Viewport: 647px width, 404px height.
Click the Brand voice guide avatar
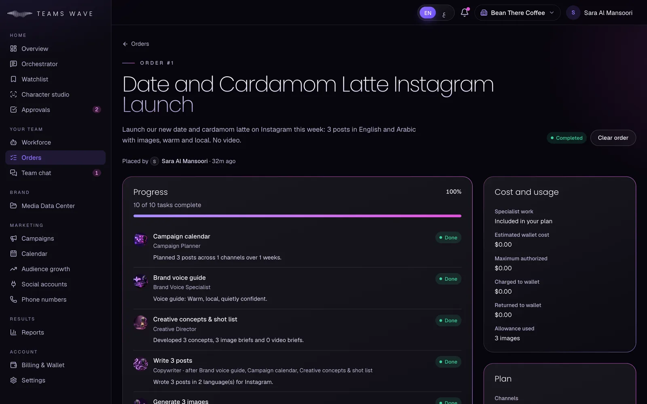pyautogui.click(x=141, y=281)
